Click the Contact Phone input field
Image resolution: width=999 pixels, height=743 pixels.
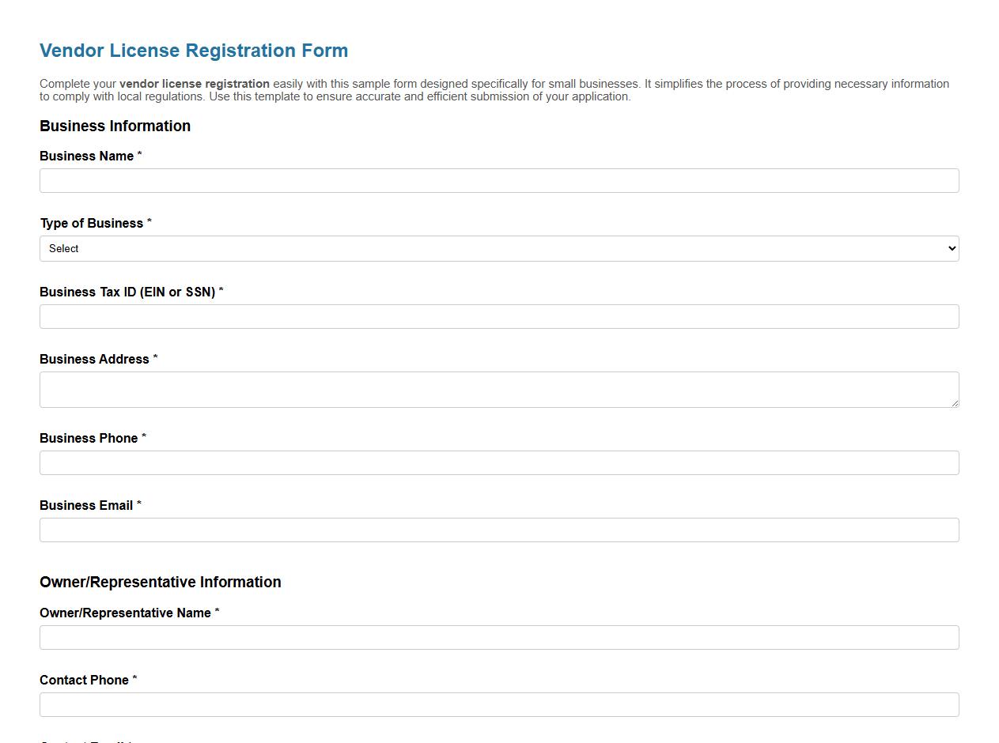(x=499, y=704)
